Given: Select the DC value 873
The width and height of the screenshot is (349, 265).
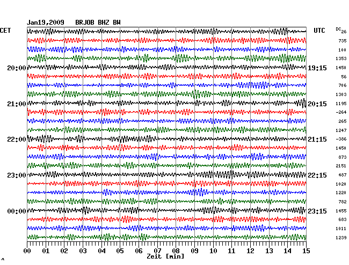Looking at the screenshot, I should click(343, 157).
